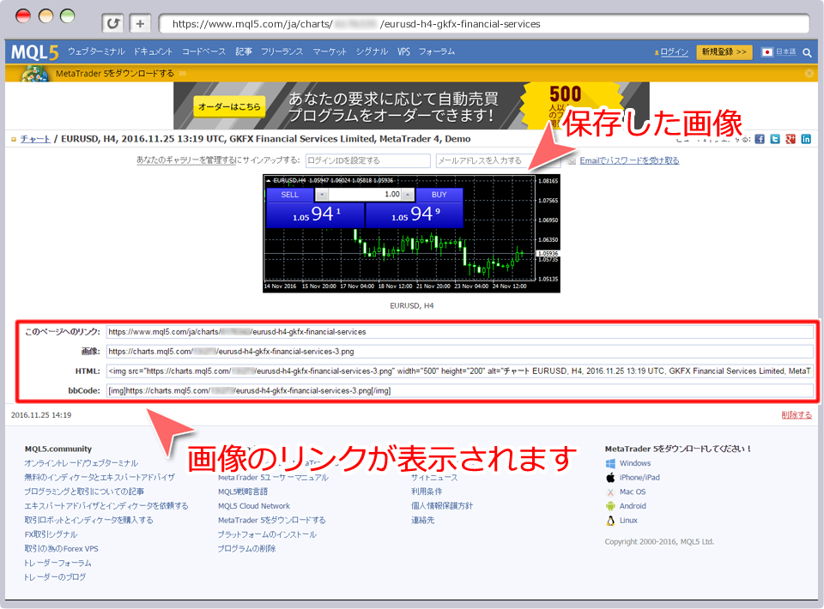Image resolution: width=824 pixels, height=609 pixels.
Task: Select the このページへのリンク URL field
Action: (460, 332)
